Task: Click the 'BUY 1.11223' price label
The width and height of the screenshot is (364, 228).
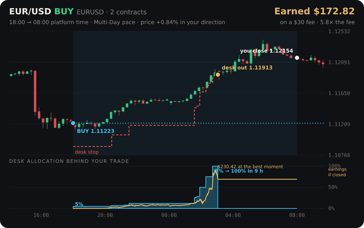Action: click(96, 131)
